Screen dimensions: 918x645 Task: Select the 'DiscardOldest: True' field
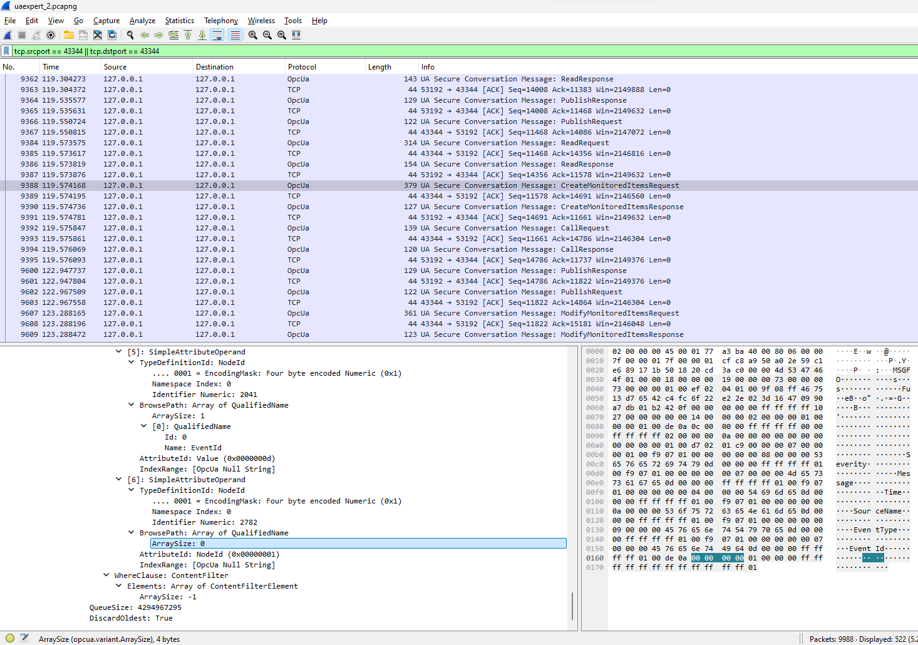pyautogui.click(x=131, y=618)
